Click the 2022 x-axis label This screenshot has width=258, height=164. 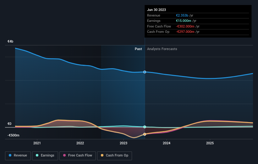coord(80,143)
